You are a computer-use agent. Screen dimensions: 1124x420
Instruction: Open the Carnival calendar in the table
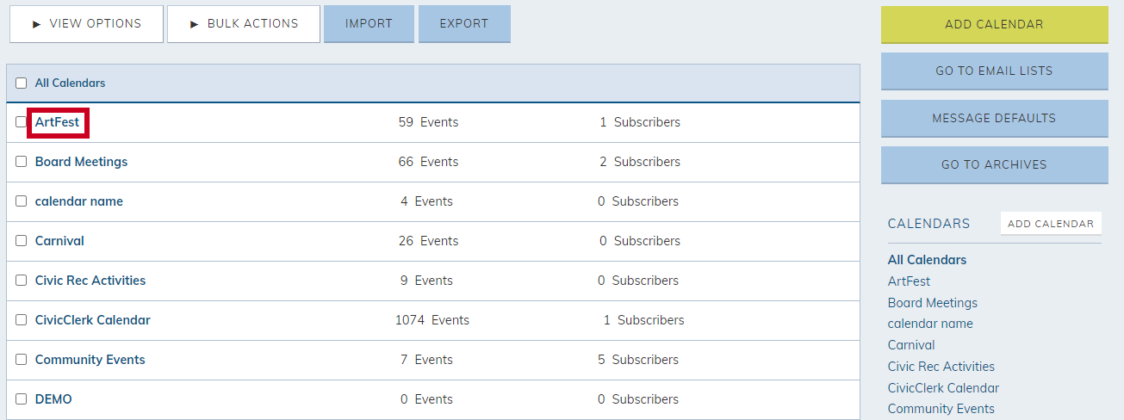(59, 241)
